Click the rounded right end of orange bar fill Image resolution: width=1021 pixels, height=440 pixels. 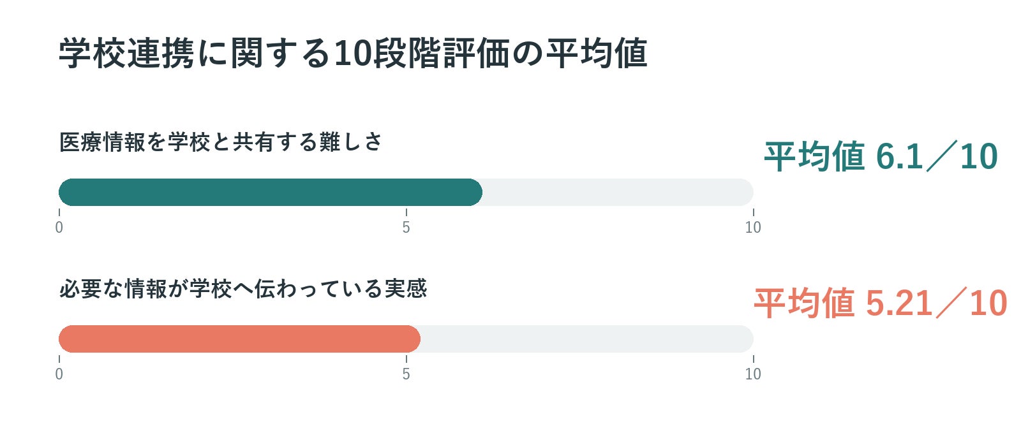pos(414,339)
